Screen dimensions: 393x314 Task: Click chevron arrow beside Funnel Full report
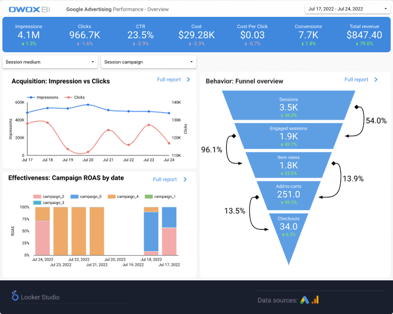coord(376,80)
